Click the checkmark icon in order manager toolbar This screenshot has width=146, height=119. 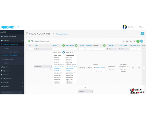click(x=123, y=41)
